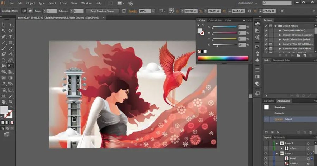Toggle checkmark for Default Actions set
317x166 pixels.
pyautogui.click(x=266, y=26)
